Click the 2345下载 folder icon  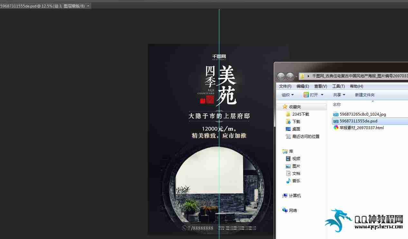(x=288, y=114)
